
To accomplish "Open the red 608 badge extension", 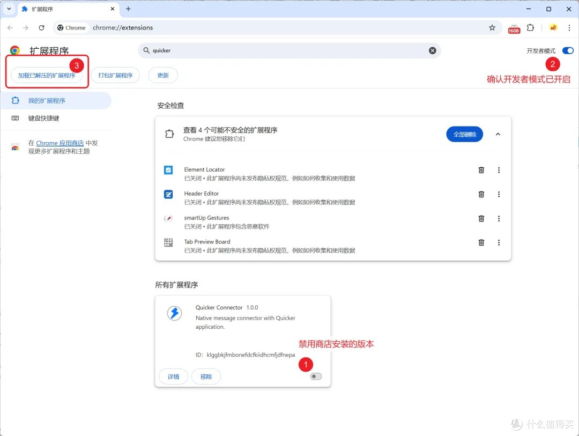I will [x=514, y=28].
